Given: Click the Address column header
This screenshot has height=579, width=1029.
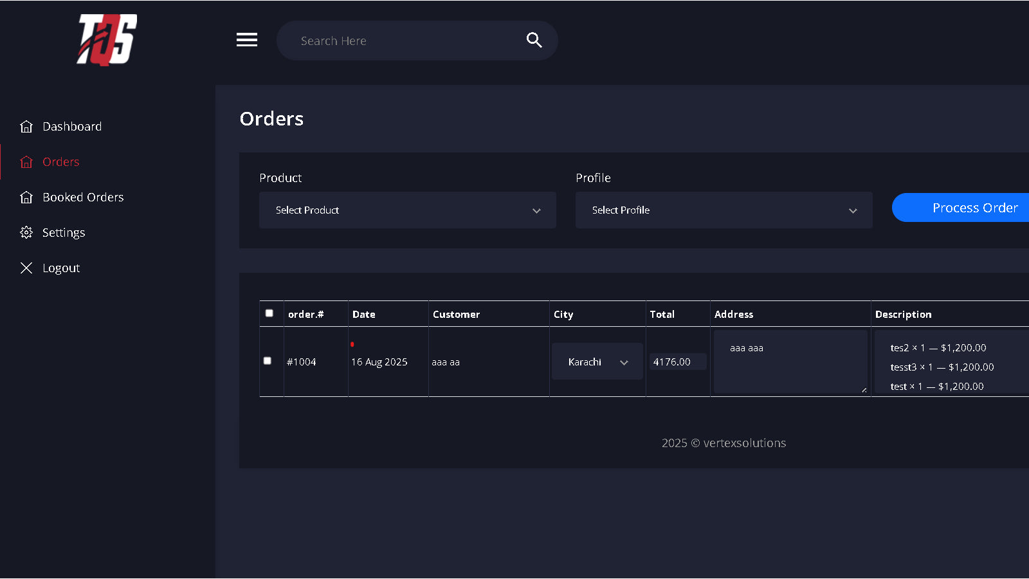Looking at the screenshot, I should pyautogui.click(x=734, y=315).
